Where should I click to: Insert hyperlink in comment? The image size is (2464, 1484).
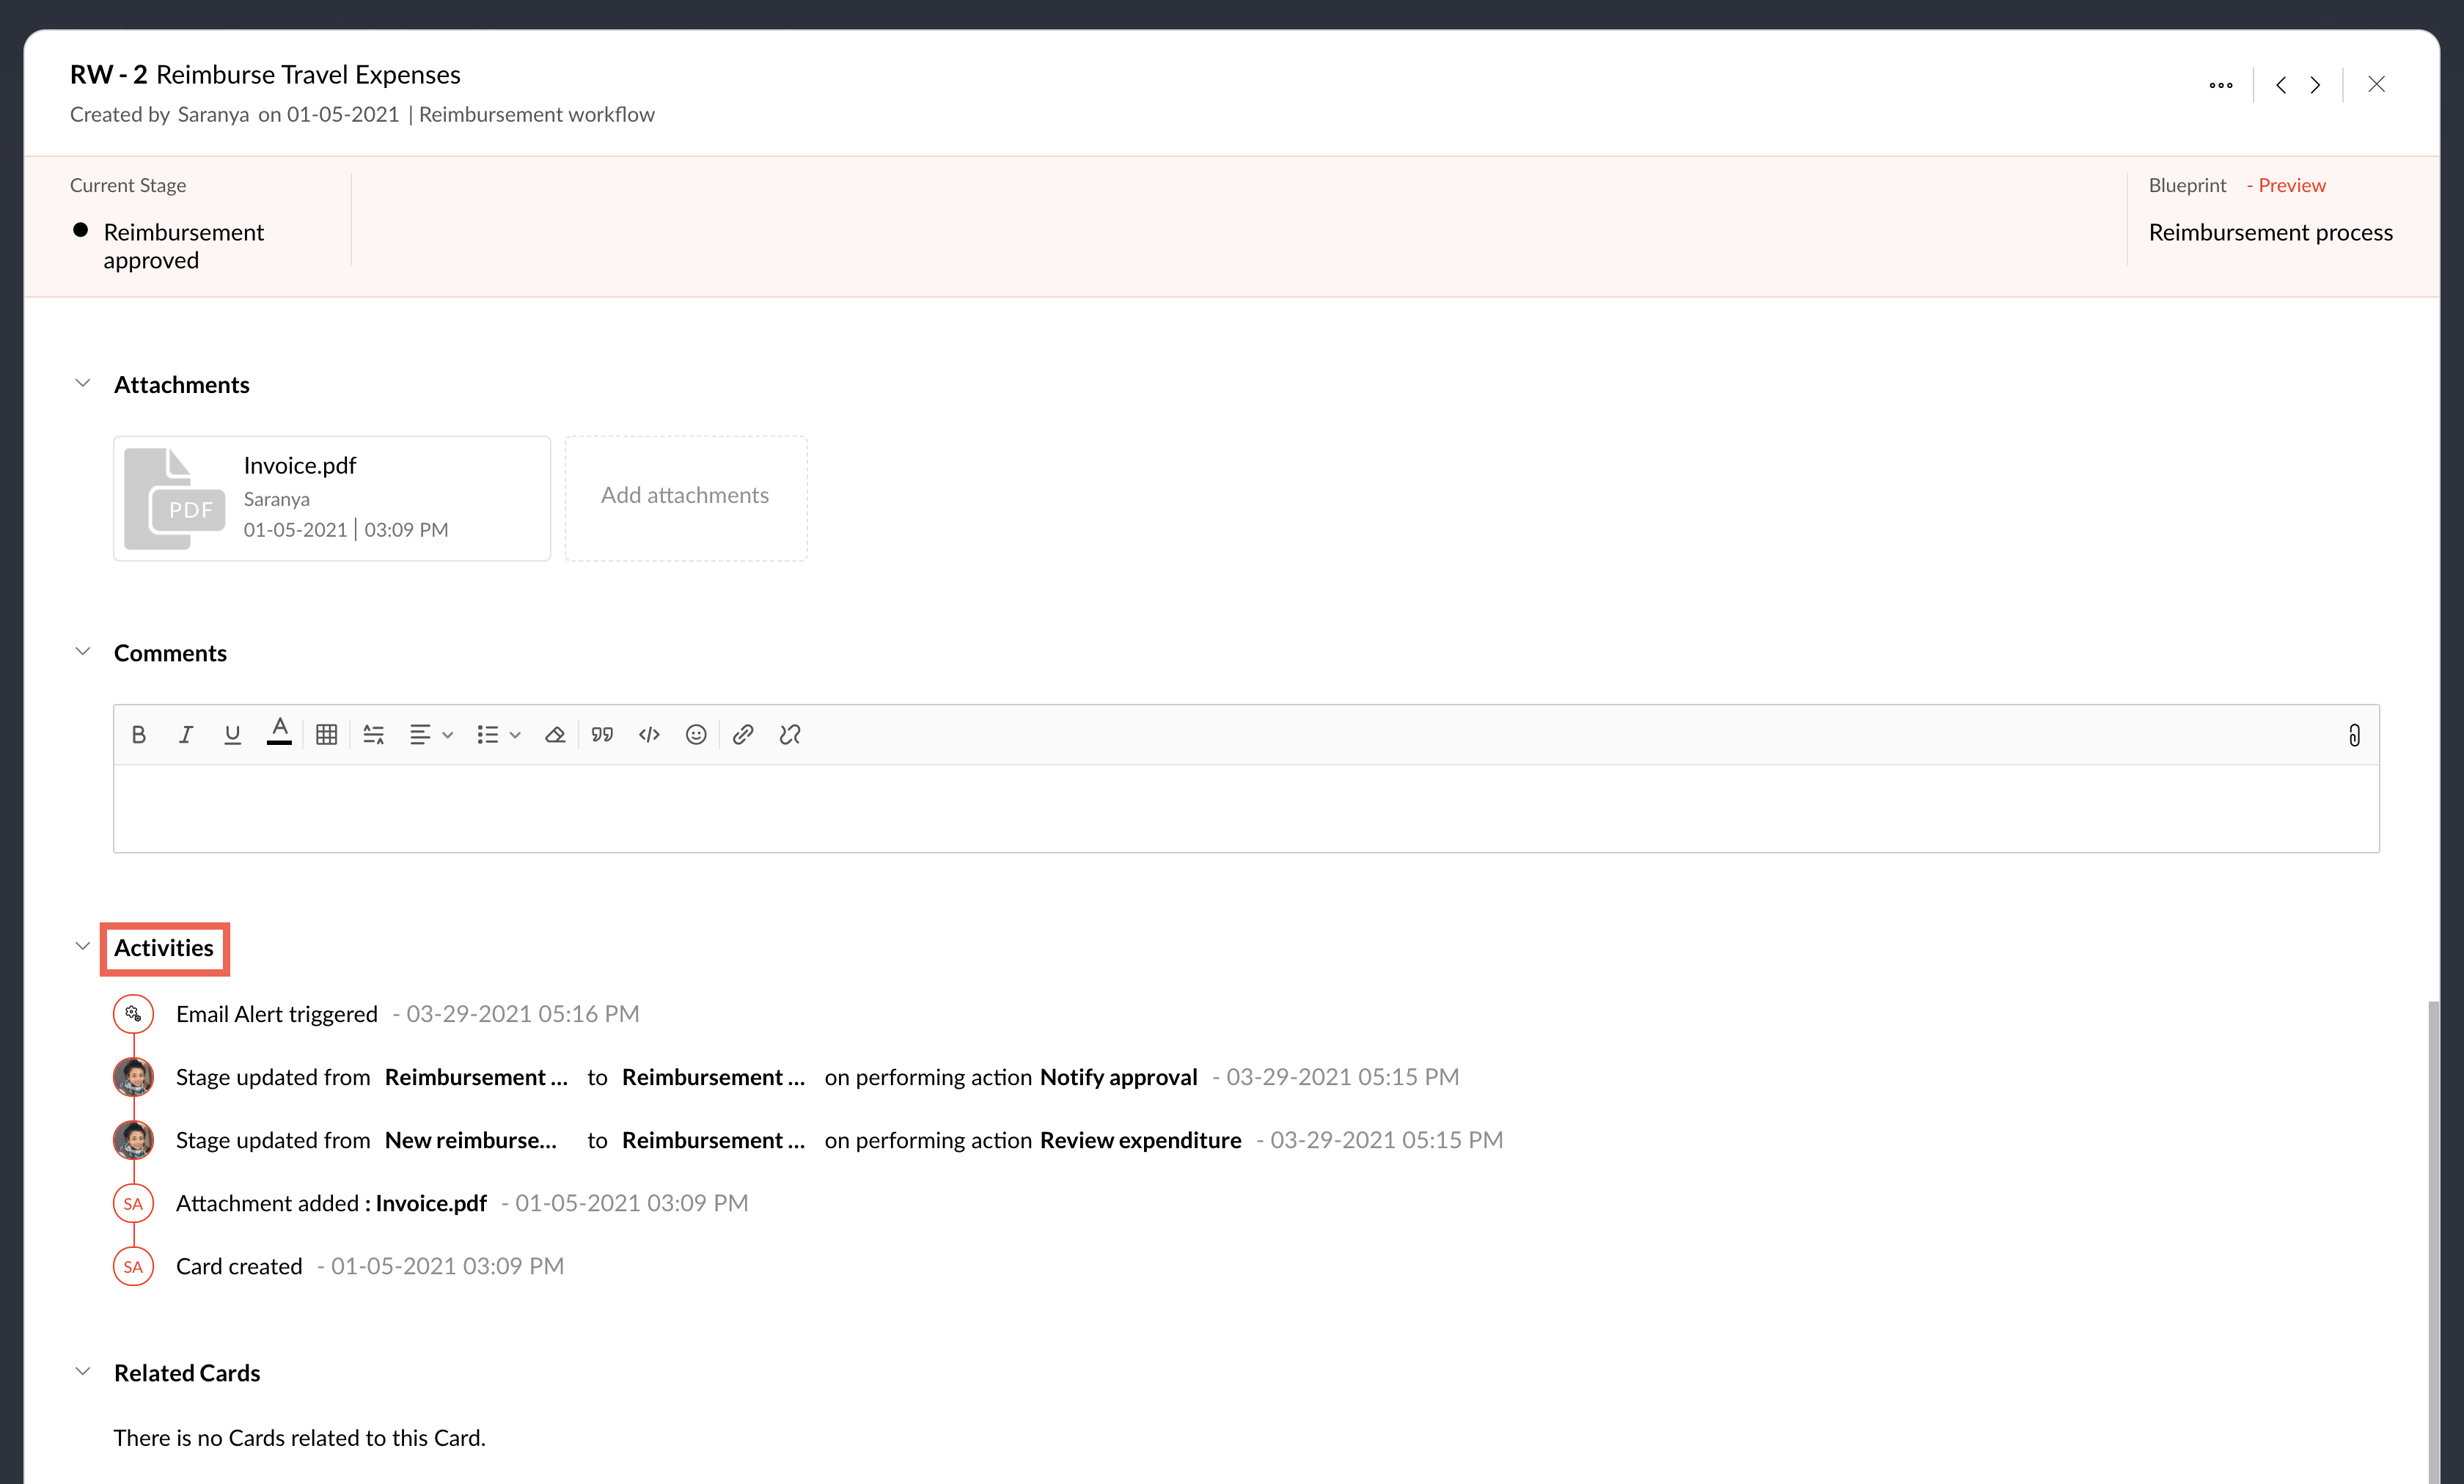pos(742,735)
